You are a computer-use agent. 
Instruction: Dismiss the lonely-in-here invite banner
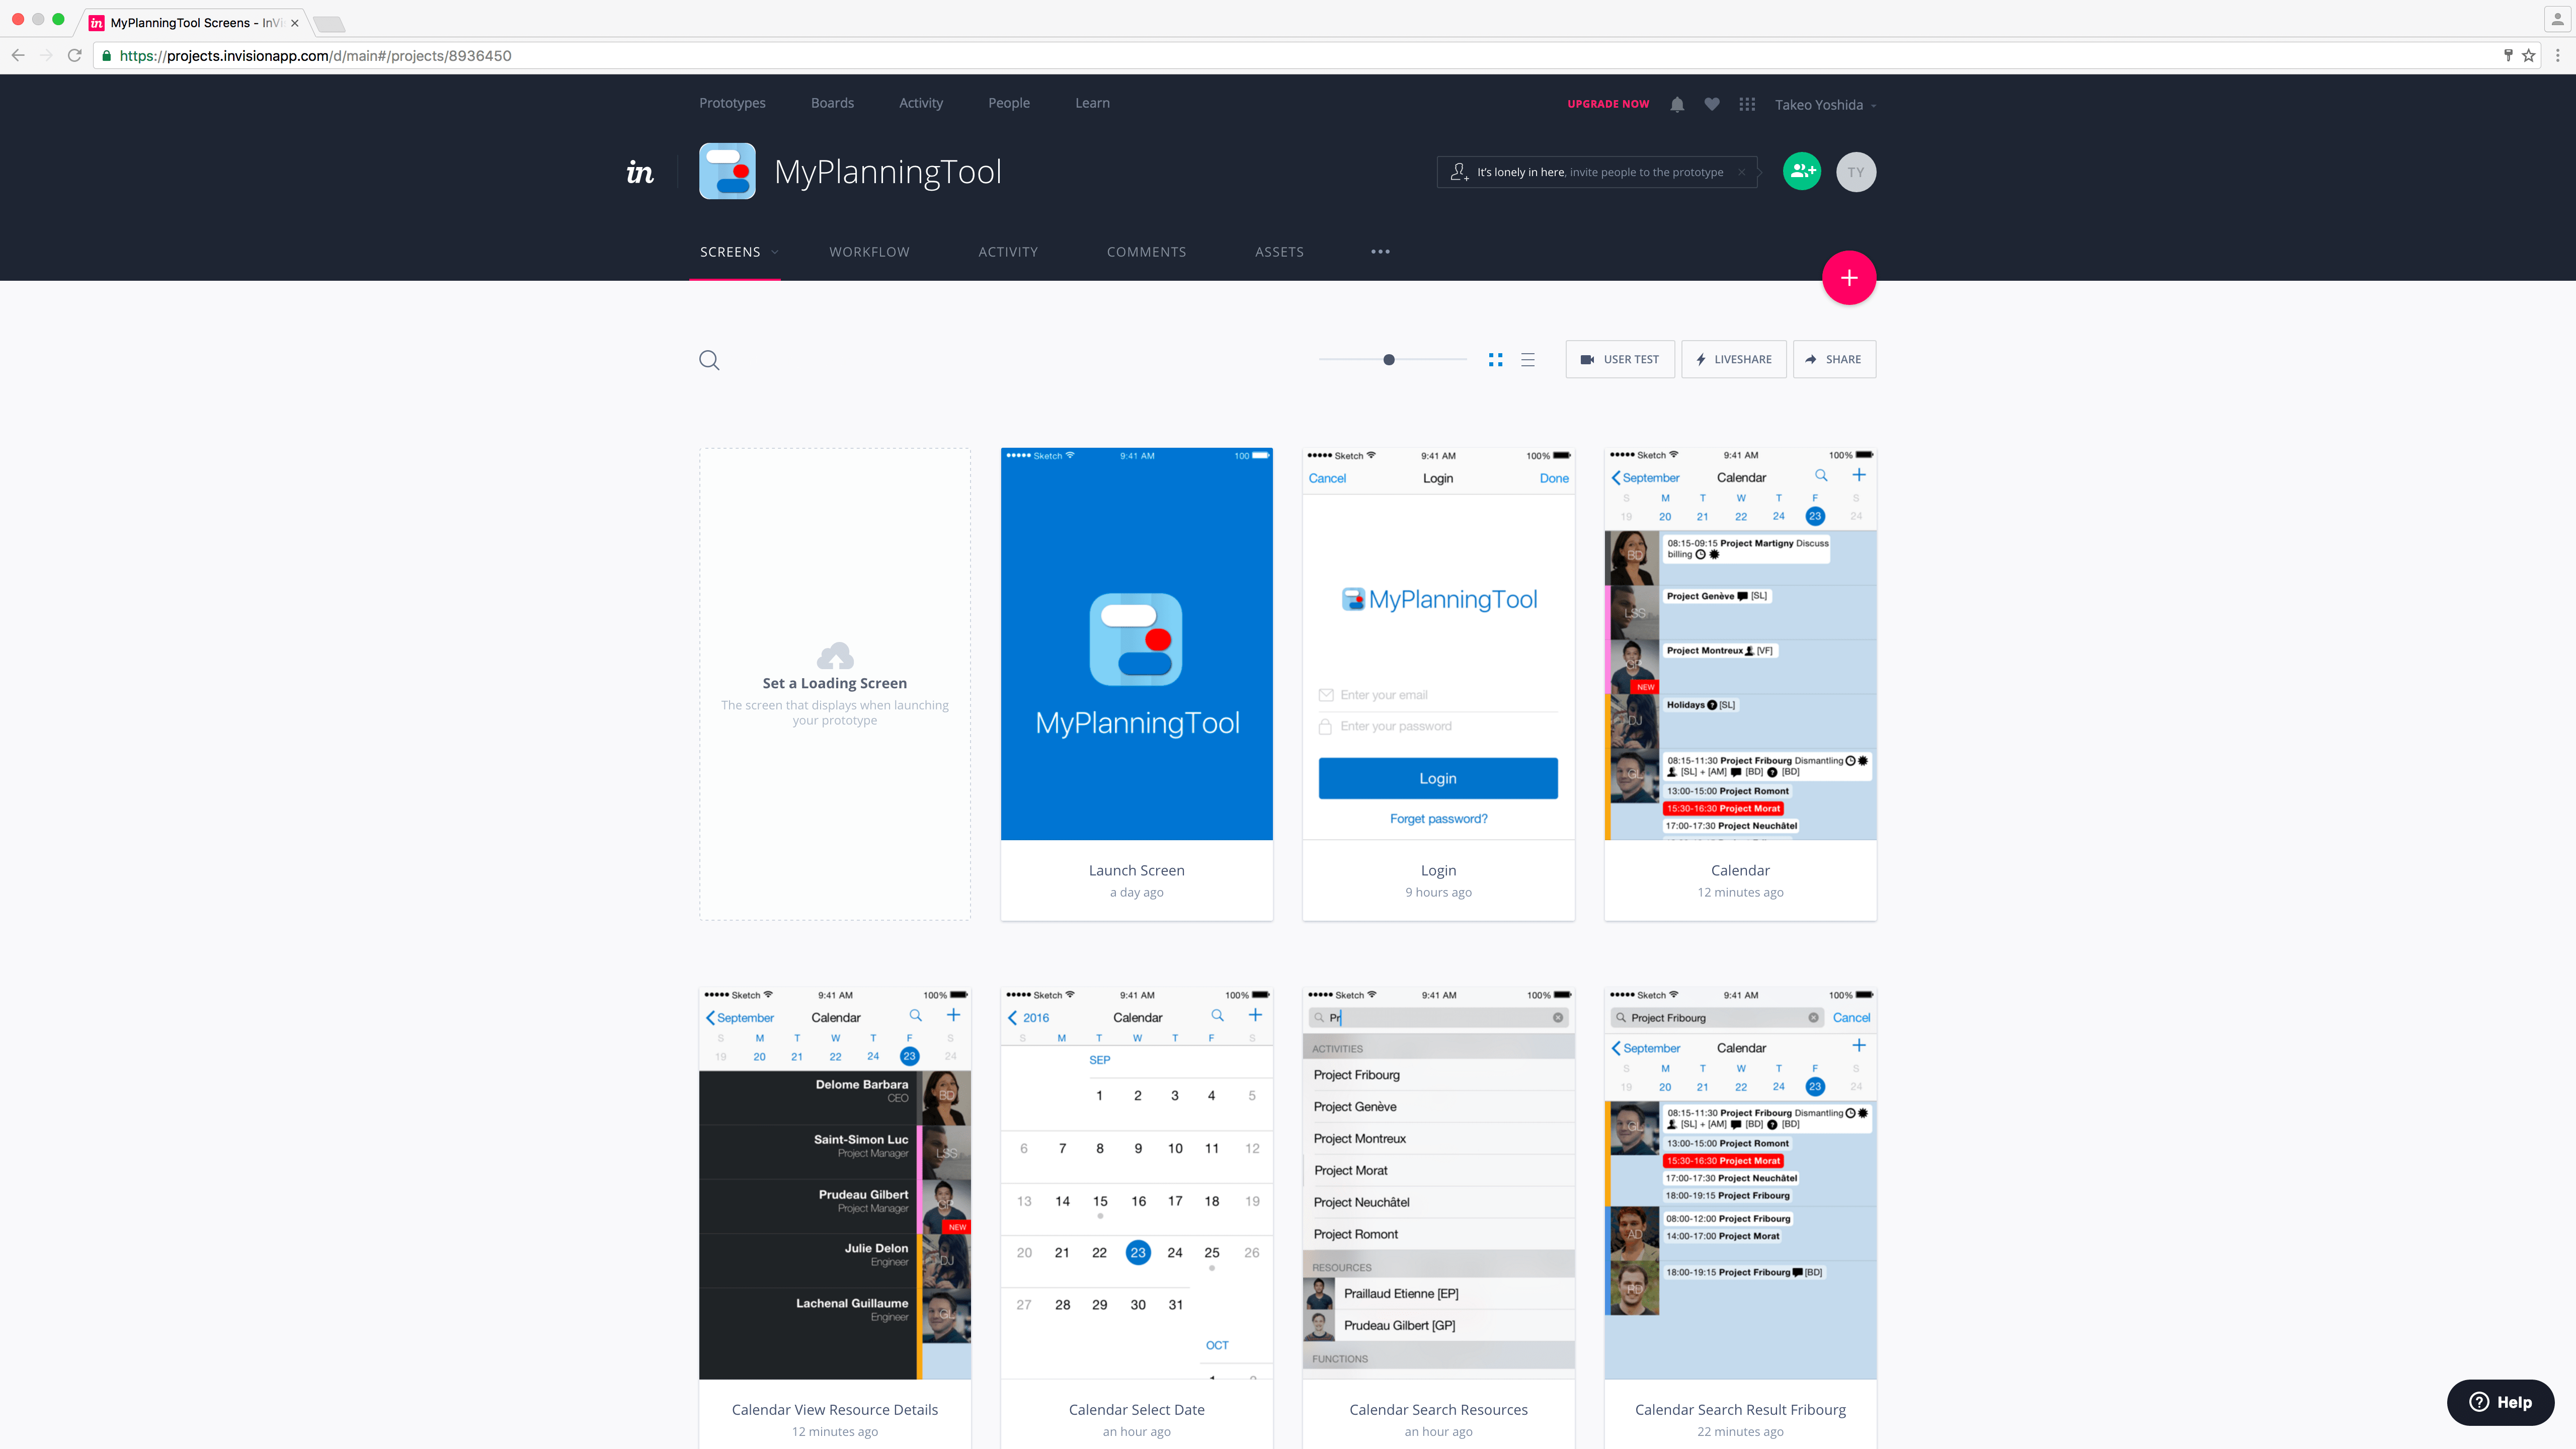tap(1741, 172)
